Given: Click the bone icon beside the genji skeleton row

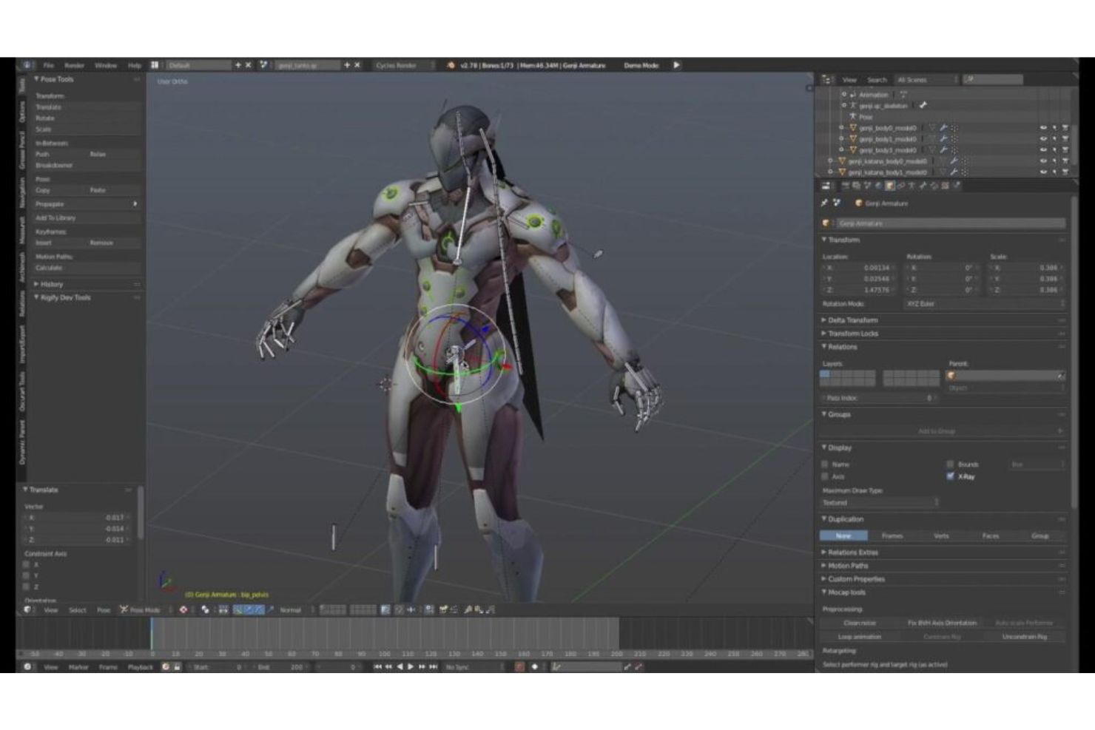Looking at the screenshot, I should (x=923, y=105).
